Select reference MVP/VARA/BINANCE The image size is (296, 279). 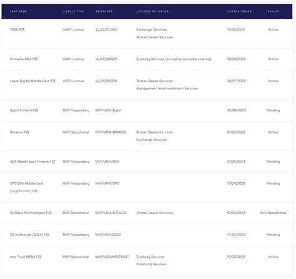click(111, 132)
